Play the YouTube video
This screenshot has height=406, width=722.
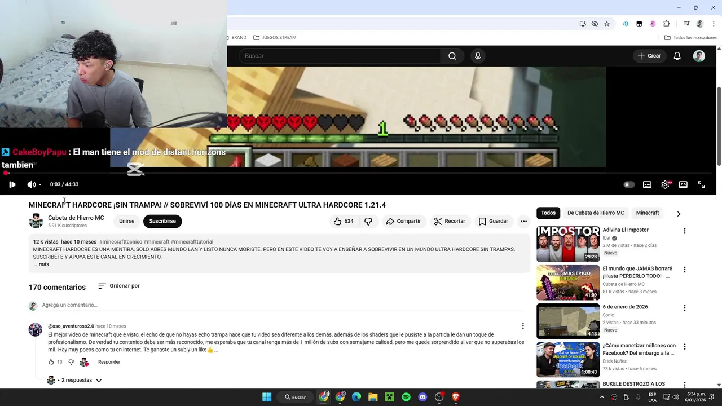(x=12, y=184)
